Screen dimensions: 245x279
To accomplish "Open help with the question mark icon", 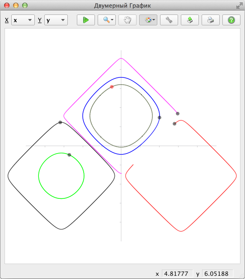I will [x=231, y=20].
